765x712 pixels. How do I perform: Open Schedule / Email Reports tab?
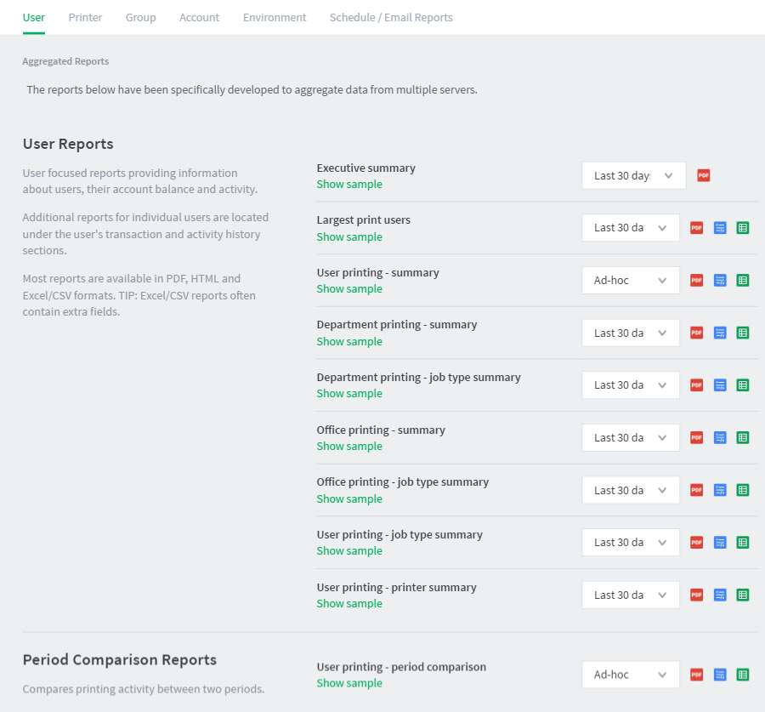tap(391, 18)
